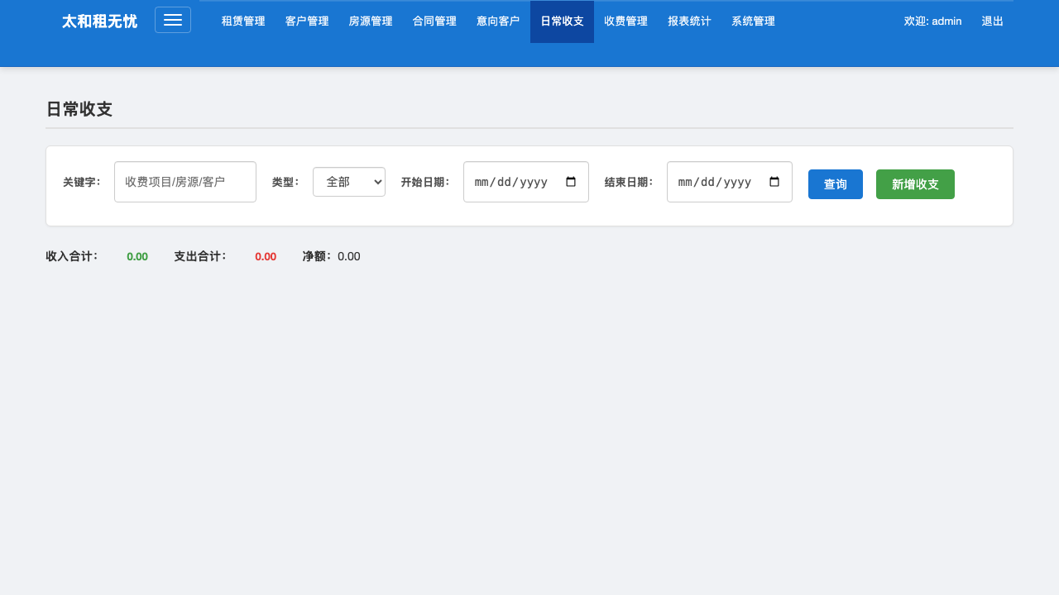Expand the 类型 dropdown showing 全部
Image resolution: width=1059 pixels, height=595 pixels.
349,182
